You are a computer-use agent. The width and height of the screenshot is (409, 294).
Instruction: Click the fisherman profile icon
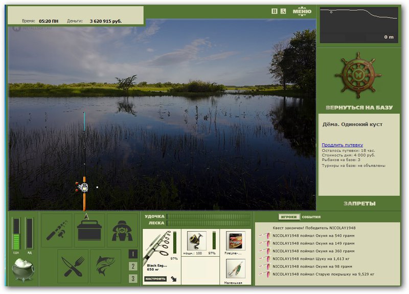(x=122, y=230)
